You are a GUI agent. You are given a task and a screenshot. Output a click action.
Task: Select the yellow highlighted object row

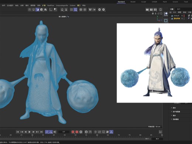[x=177, y=18]
